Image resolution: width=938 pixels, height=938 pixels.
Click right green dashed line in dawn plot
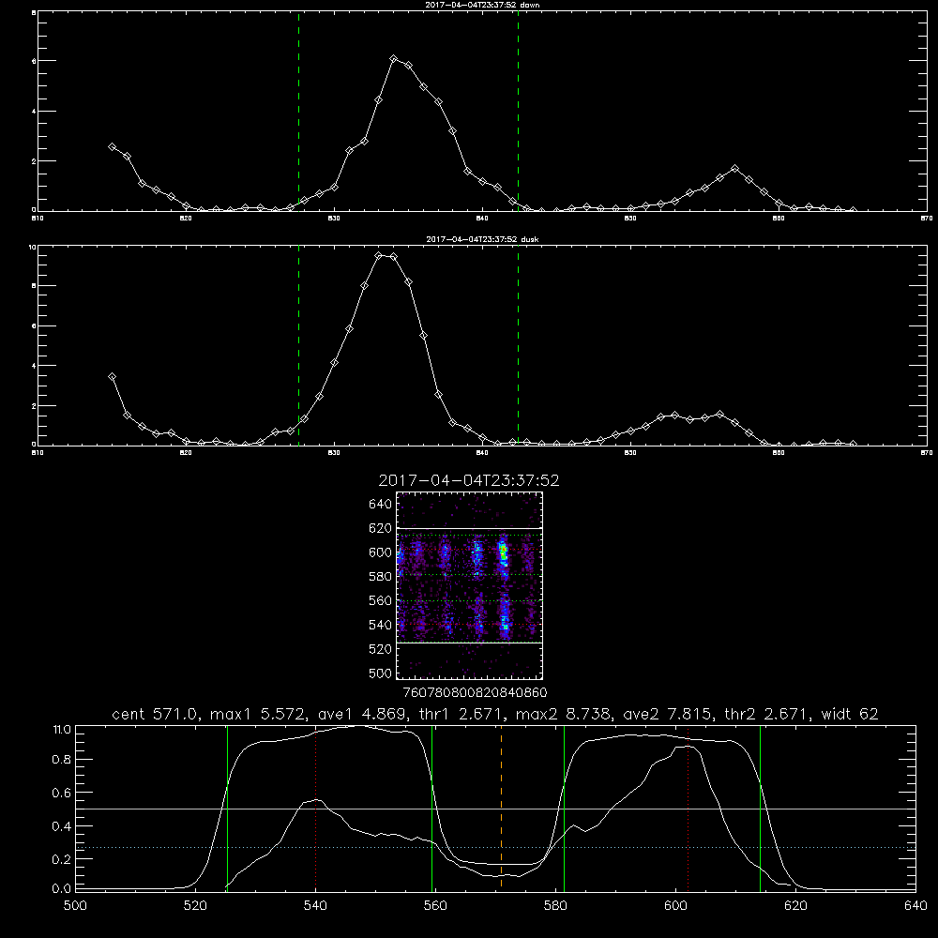tap(518, 112)
